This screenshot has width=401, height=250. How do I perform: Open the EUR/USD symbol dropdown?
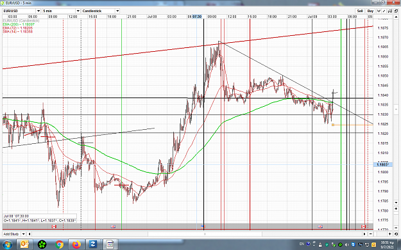pos(38,11)
